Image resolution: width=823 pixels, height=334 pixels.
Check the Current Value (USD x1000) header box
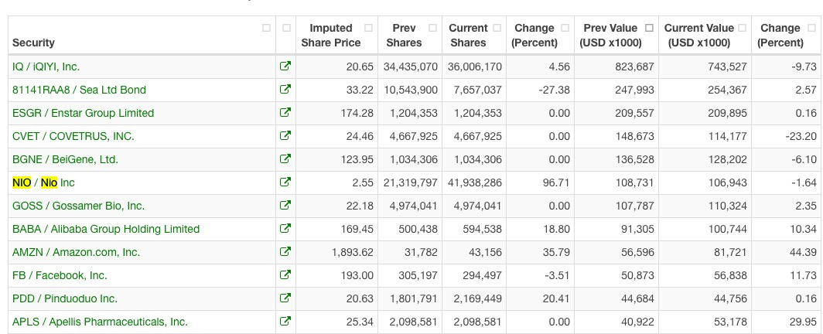tap(743, 28)
